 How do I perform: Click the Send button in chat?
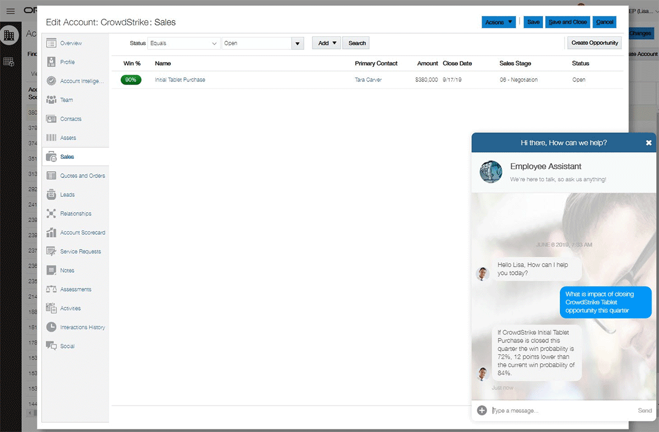point(645,411)
